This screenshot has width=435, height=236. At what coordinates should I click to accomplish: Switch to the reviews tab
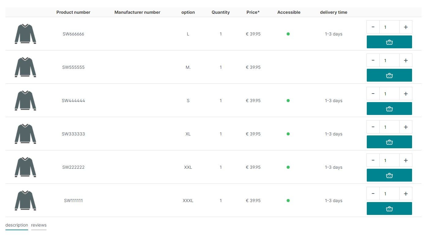click(x=39, y=225)
